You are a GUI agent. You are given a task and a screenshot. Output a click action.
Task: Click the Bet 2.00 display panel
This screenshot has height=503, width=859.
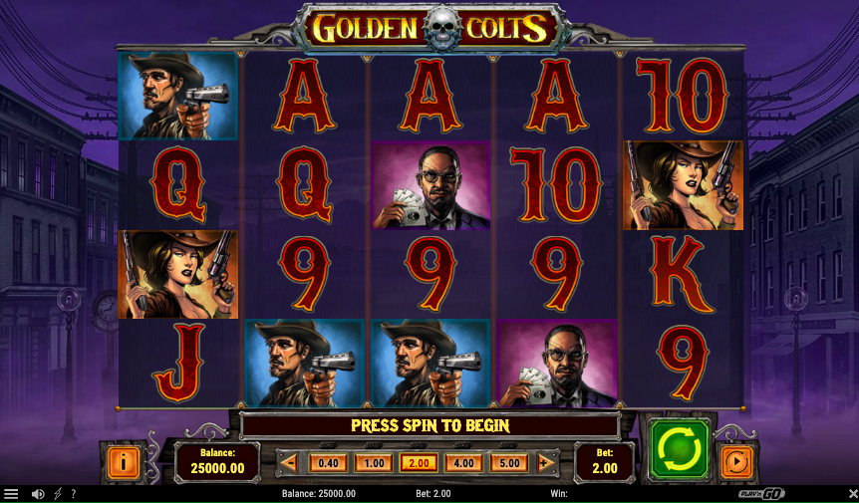pyautogui.click(x=604, y=461)
